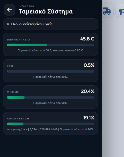Select the 'Όλοι οι δείκτες είναι υγιείς' status banner
The height and width of the screenshot is (157, 124).
click(x=50, y=24)
